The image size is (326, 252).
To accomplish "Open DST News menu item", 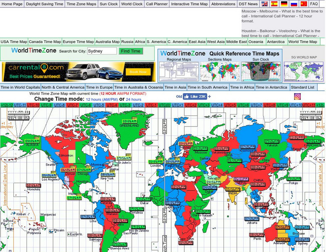I will click(248, 4).
